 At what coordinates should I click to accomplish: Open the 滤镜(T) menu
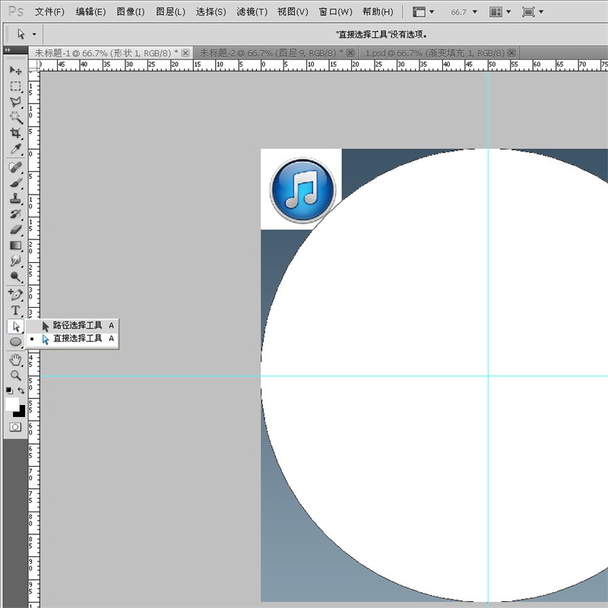click(252, 12)
